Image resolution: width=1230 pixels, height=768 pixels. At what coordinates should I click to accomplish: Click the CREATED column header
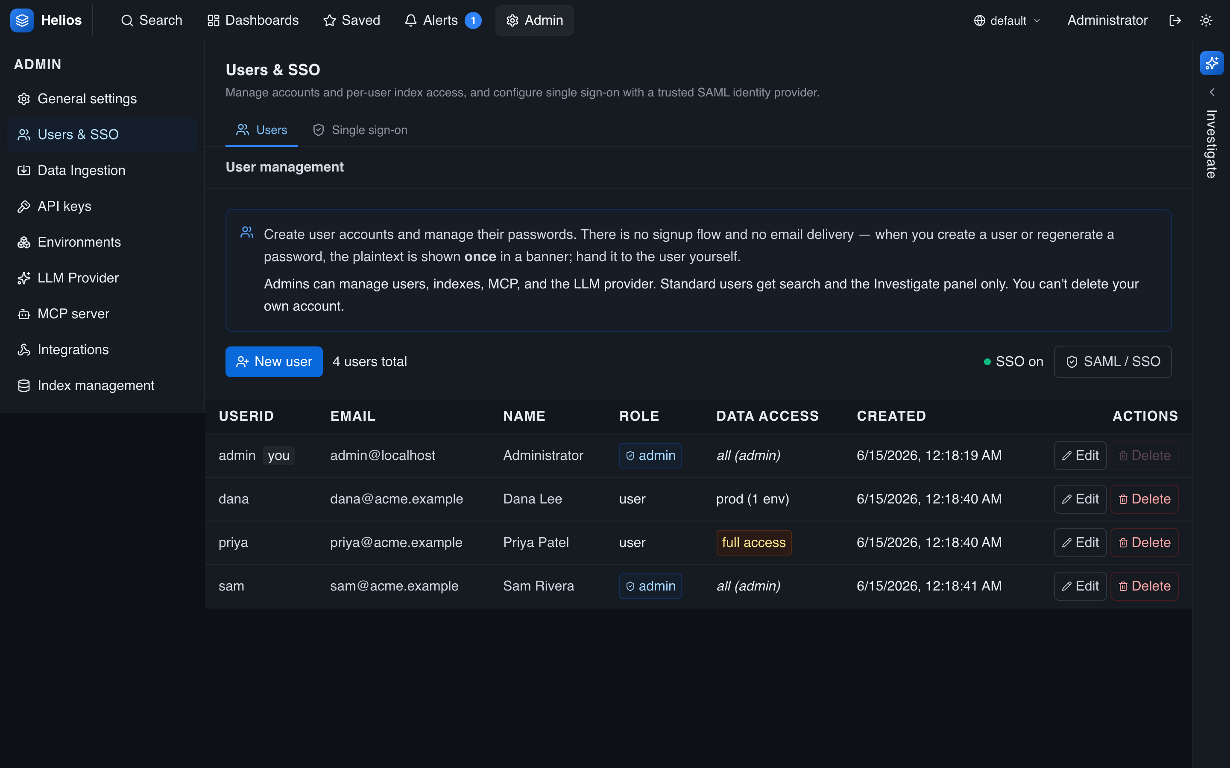(891, 416)
